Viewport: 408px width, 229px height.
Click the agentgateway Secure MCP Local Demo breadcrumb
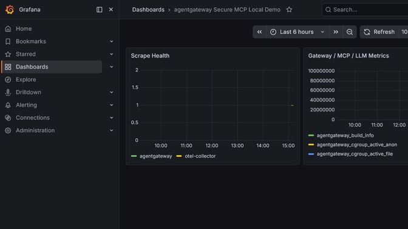pyautogui.click(x=227, y=10)
